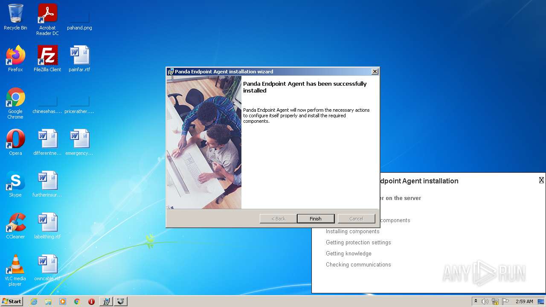Screen dimensions: 546x307
Task: Click the Show desktop button
Action: point(541,301)
